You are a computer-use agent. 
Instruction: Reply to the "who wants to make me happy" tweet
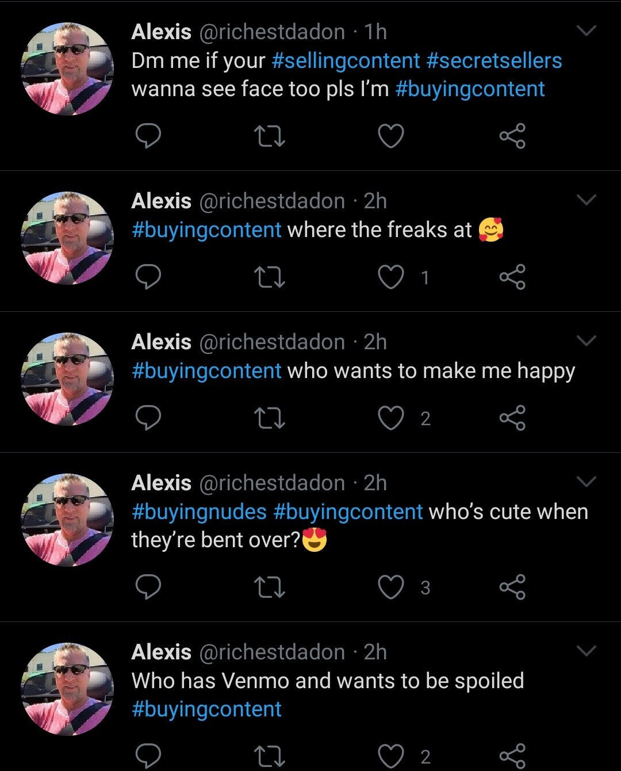pos(148,418)
